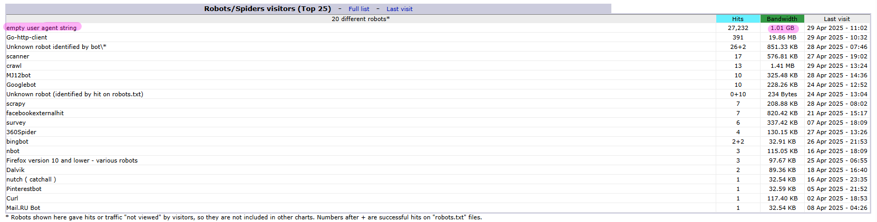877x222 pixels.
Task: Click the '21 Apr 2025 - 15:17' last visit
Action: (x=837, y=113)
